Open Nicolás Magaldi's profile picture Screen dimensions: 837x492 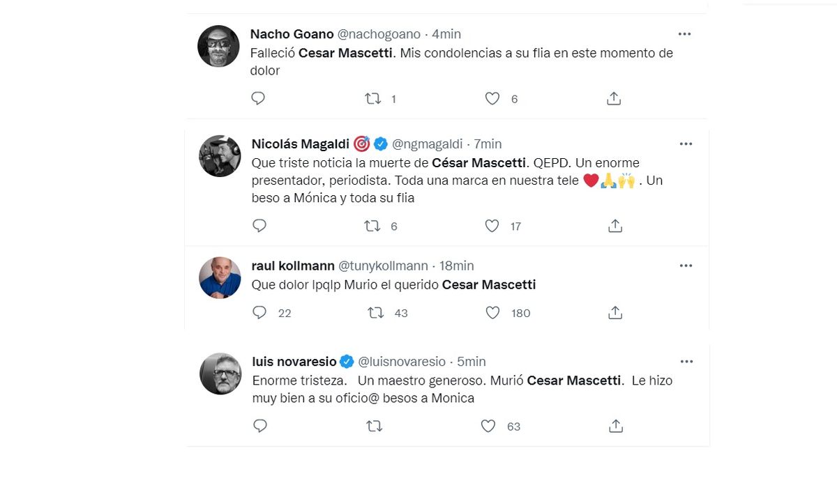click(220, 156)
